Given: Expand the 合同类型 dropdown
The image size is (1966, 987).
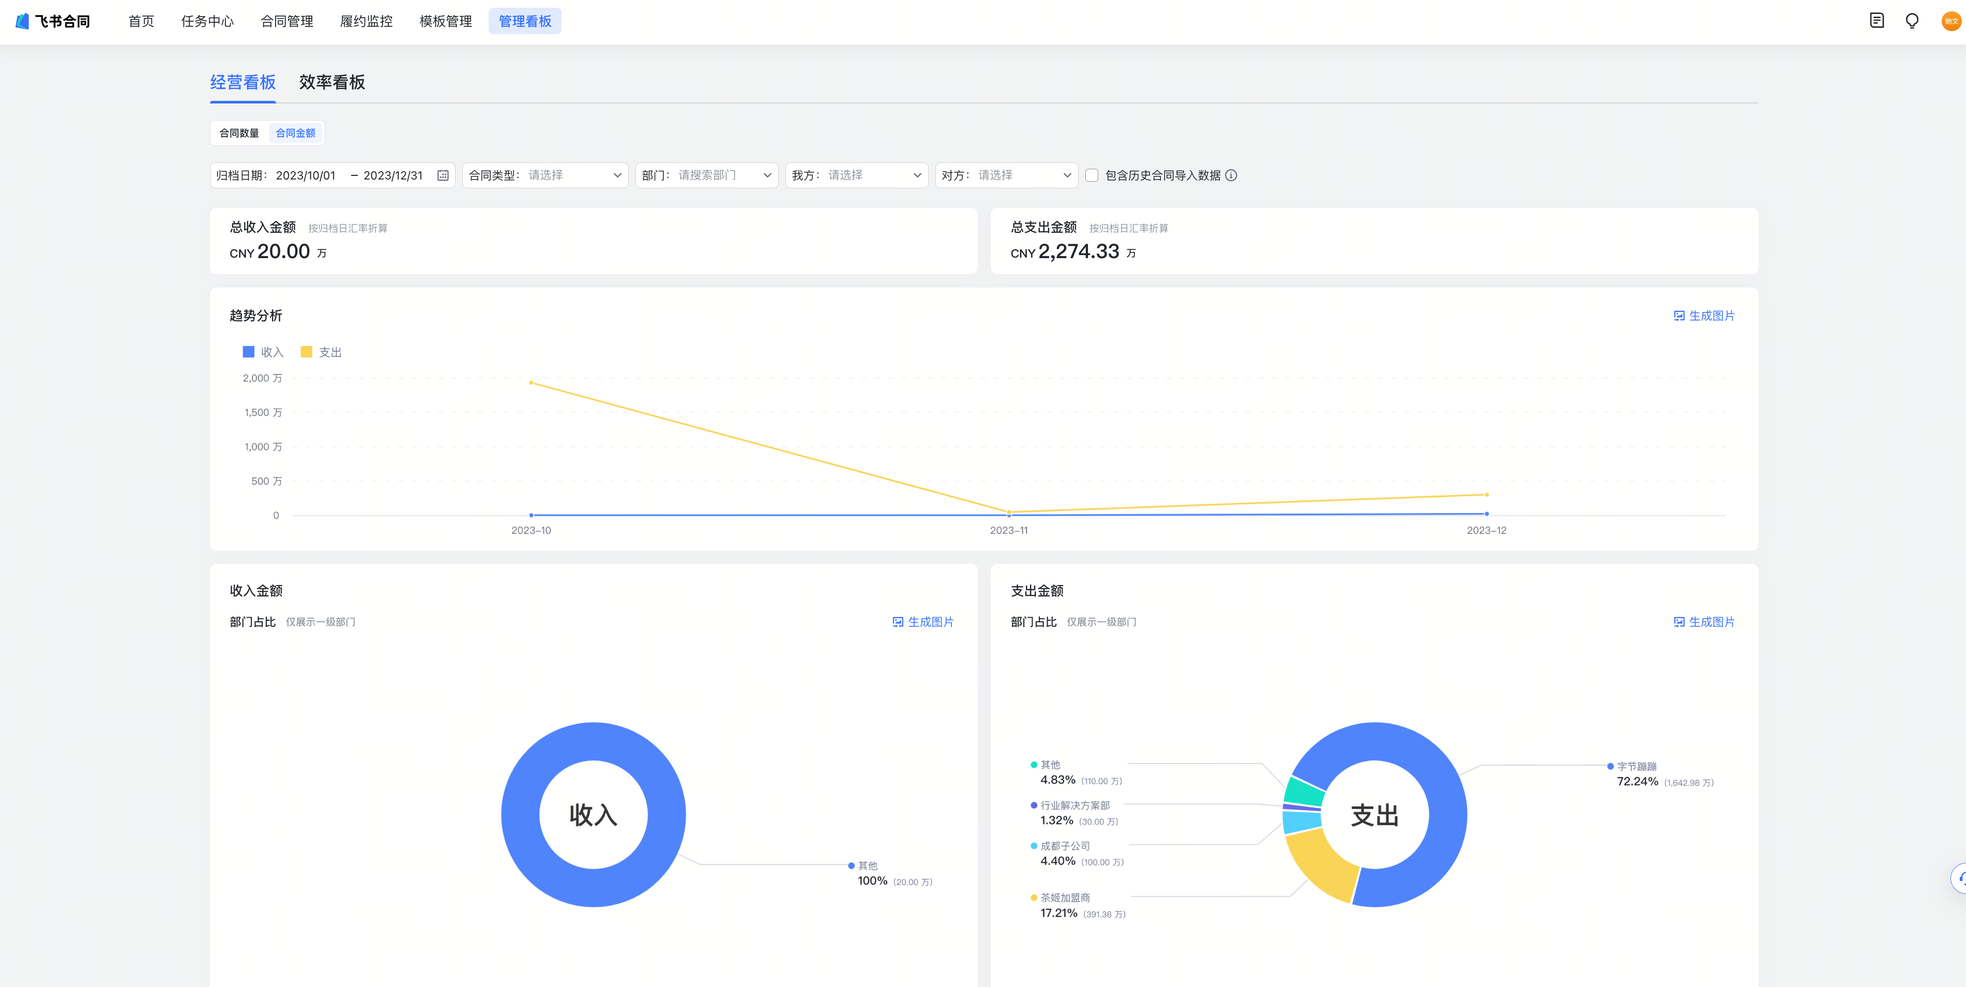Looking at the screenshot, I should (545, 175).
